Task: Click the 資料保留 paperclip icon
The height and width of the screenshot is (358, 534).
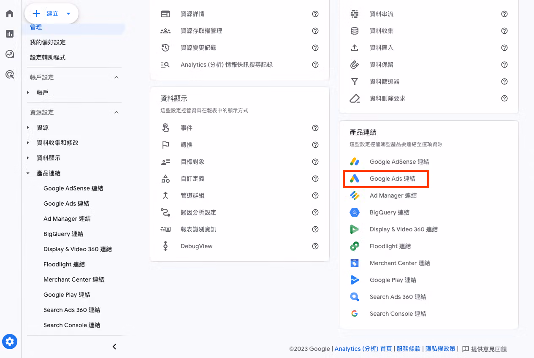Action: (355, 65)
